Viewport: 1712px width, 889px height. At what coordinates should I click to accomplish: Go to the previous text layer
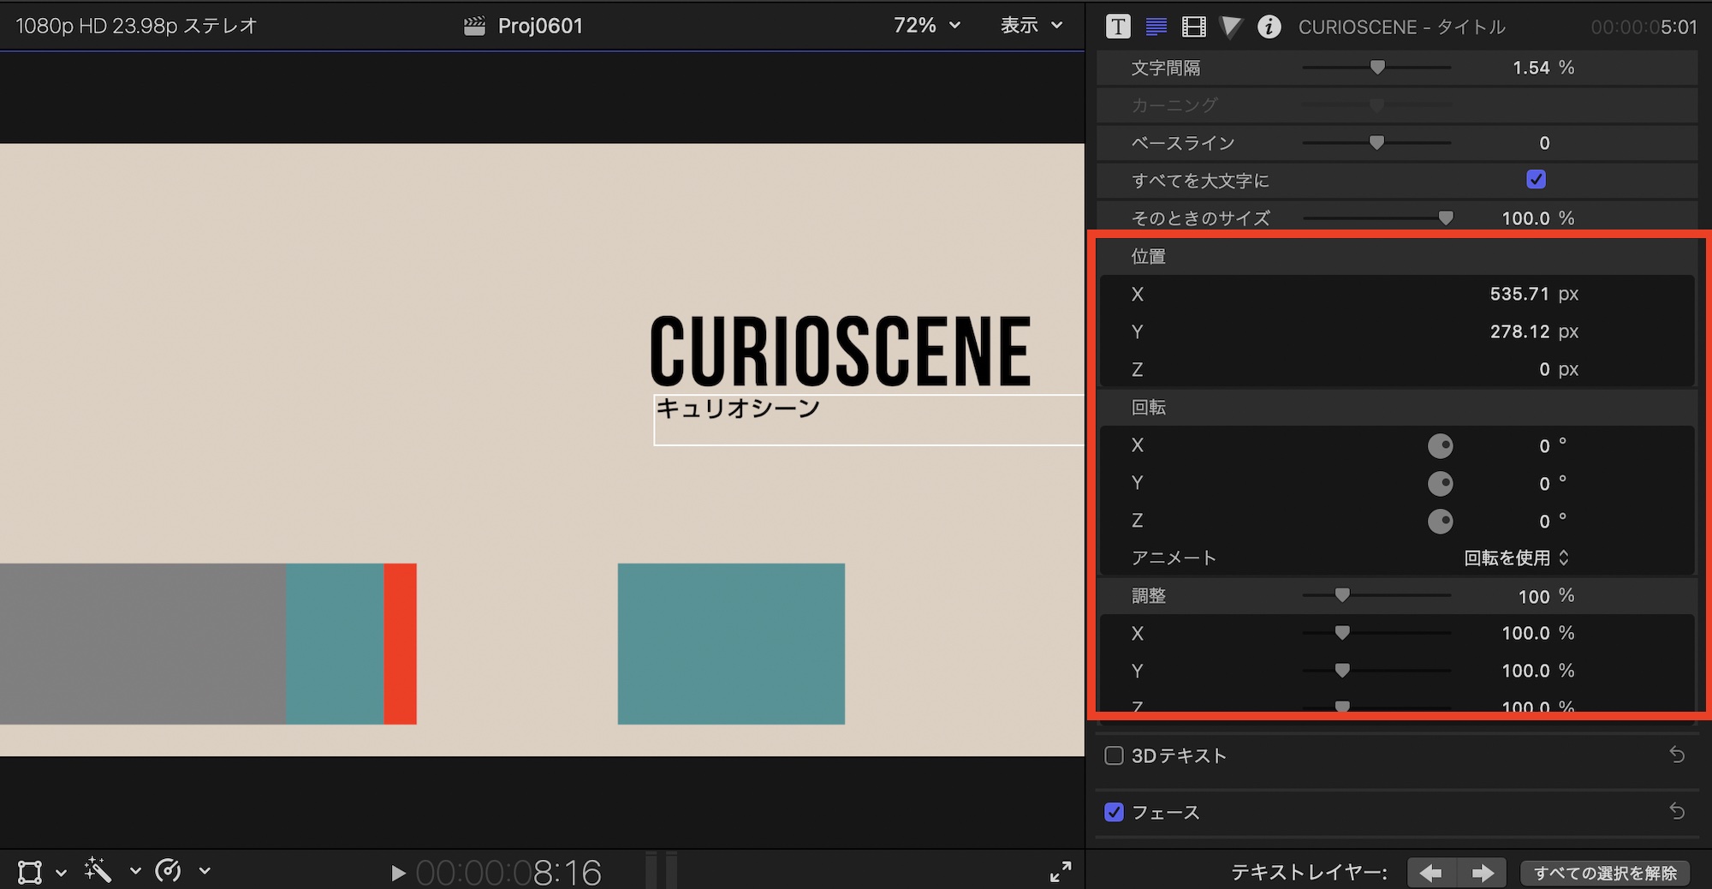tap(1430, 873)
